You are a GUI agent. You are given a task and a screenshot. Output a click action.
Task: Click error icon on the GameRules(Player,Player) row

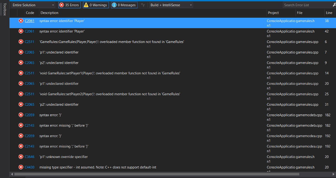(x=21, y=42)
